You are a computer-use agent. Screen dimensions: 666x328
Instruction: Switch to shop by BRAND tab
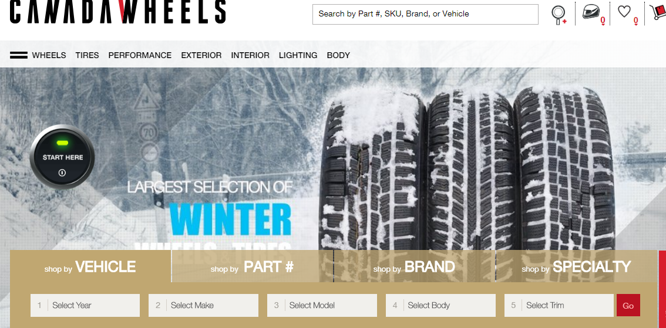tap(415, 266)
